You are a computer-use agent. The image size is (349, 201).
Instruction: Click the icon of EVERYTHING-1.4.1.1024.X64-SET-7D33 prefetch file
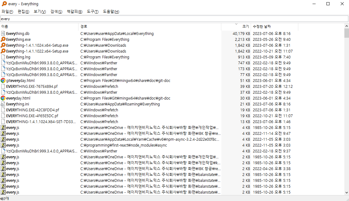pos(3,122)
